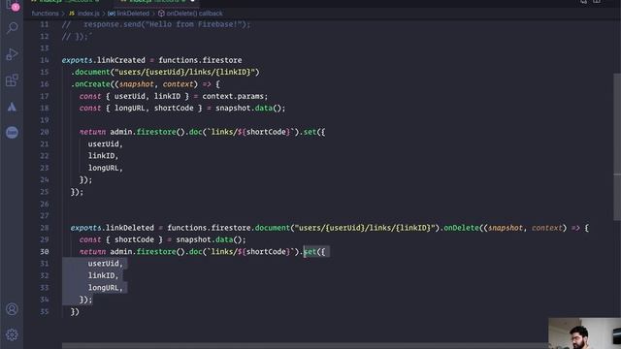Click 'set' at the cursor on line 30

(310, 252)
